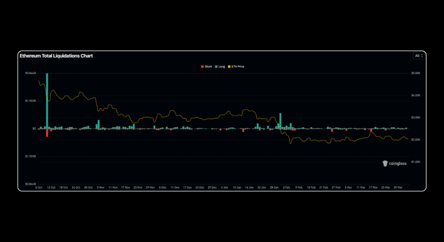
Task: Click the 29 Mar date label
Action: coord(398,187)
